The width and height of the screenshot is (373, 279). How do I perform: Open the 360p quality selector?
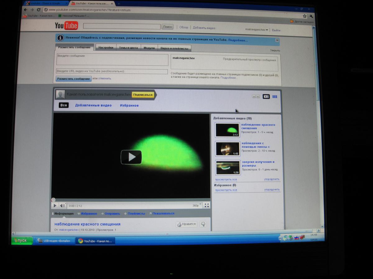point(196,205)
